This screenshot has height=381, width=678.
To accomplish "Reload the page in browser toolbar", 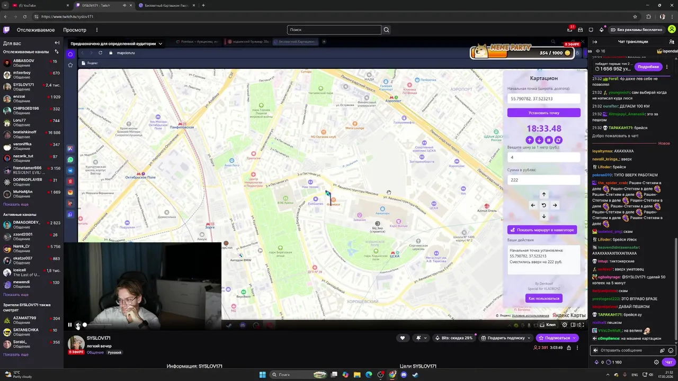I will [24, 16].
